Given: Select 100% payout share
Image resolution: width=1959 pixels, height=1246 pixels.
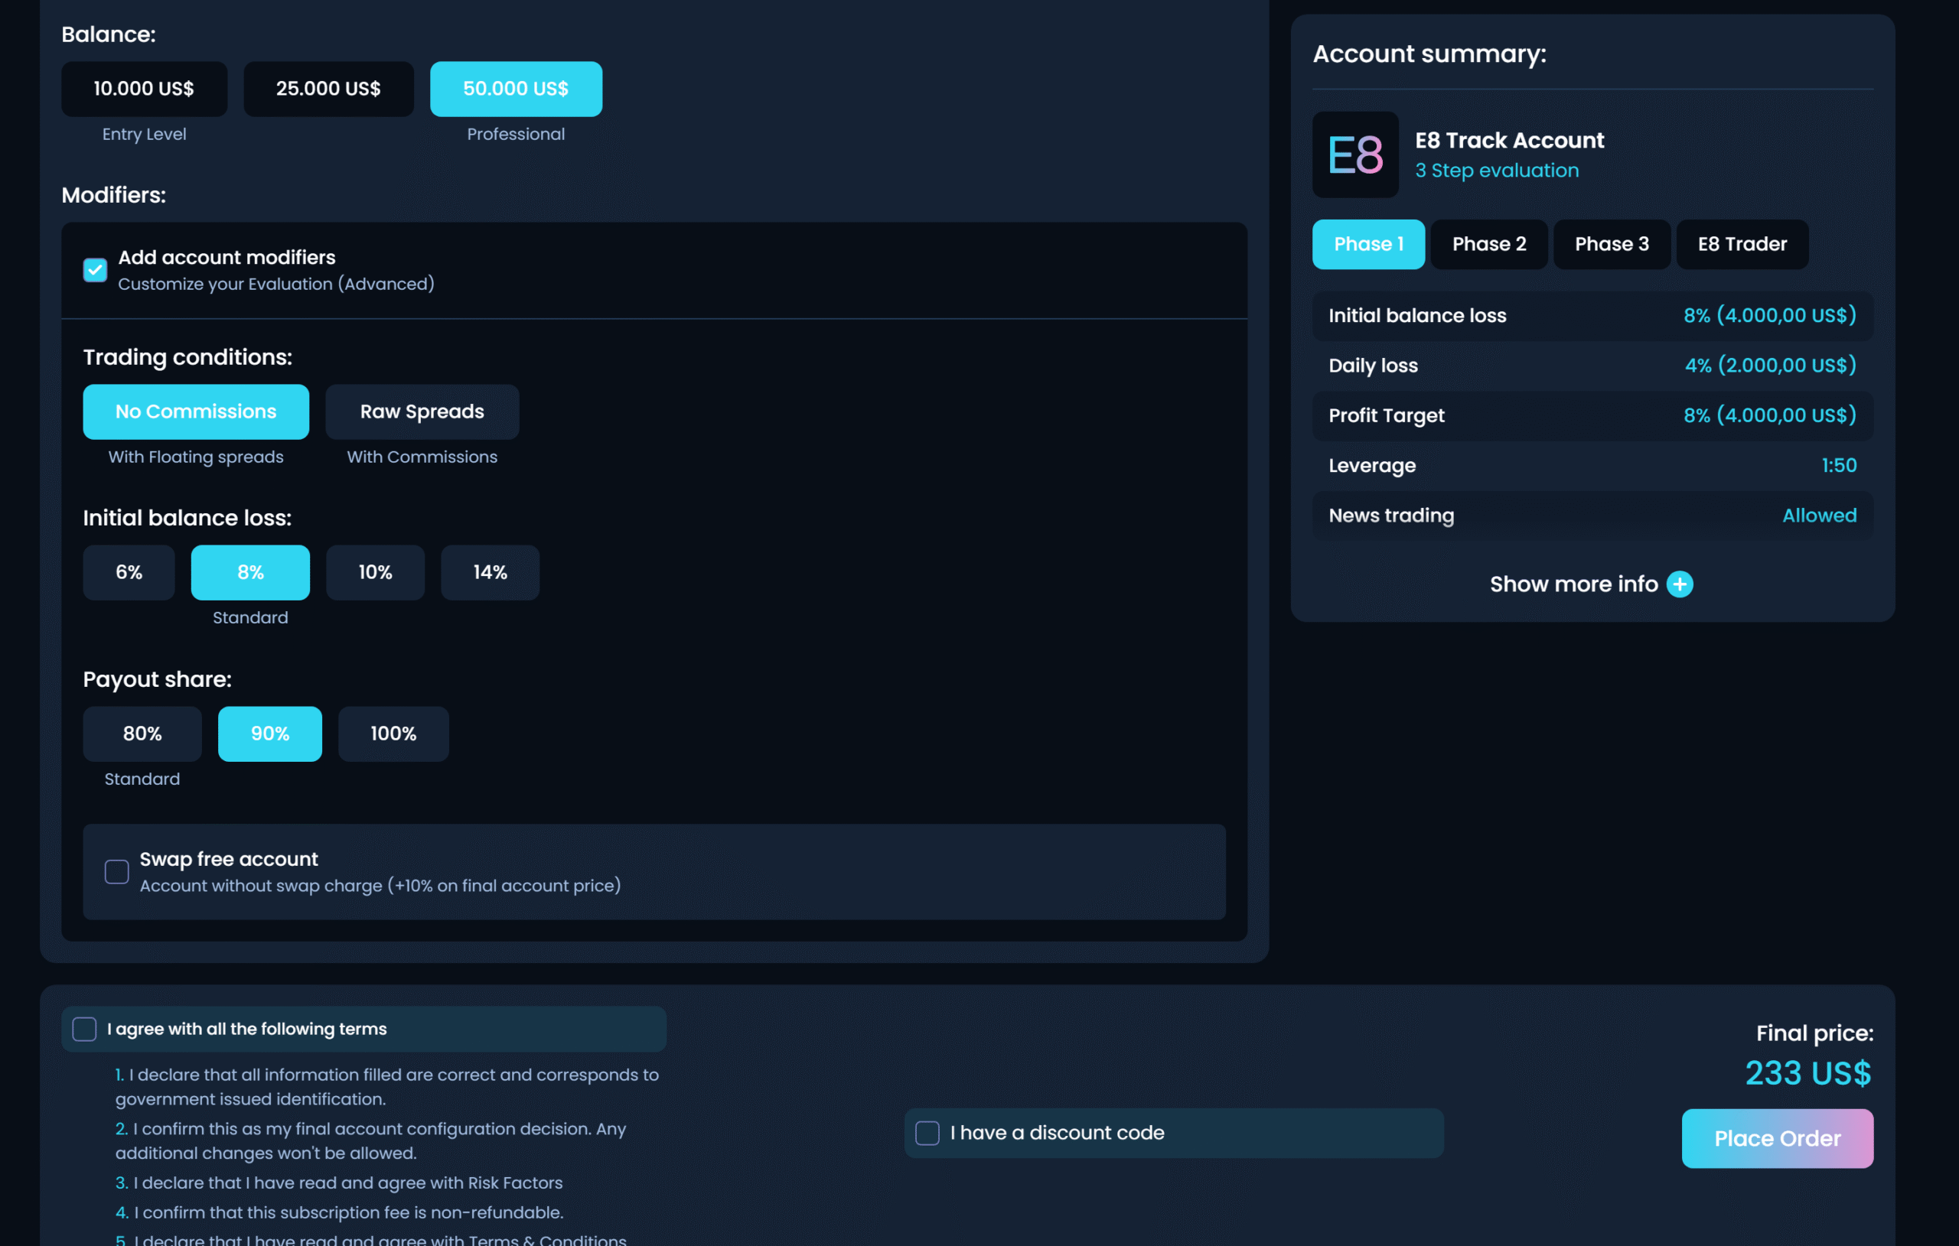Looking at the screenshot, I should [x=394, y=734].
